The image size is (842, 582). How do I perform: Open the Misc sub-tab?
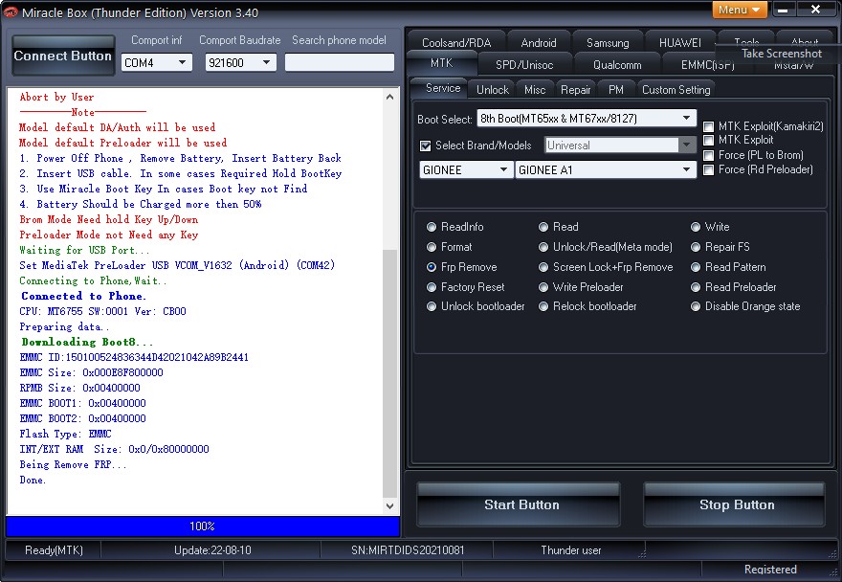tap(535, 90)
